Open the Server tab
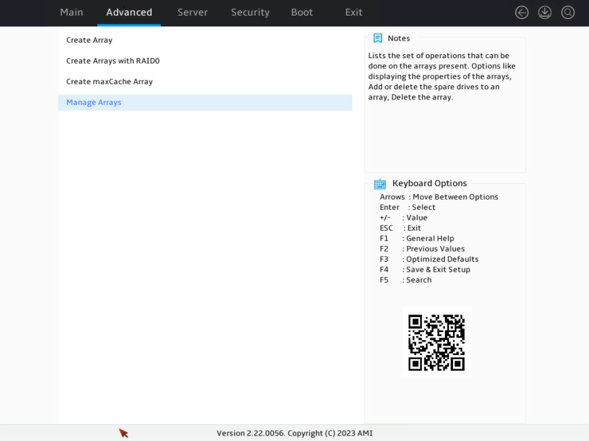Viewport: 589px width, 441px height. click(192, 12)
